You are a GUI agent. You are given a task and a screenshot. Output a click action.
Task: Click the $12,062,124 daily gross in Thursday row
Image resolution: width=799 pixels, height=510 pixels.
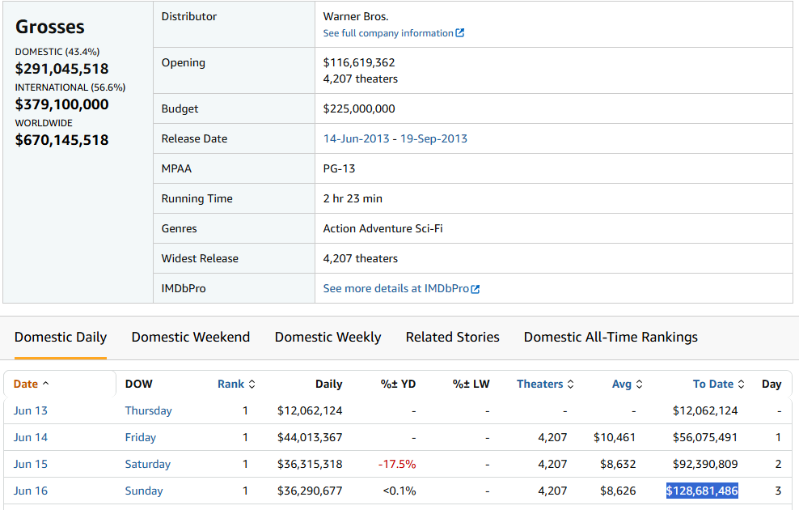point(310,410)
